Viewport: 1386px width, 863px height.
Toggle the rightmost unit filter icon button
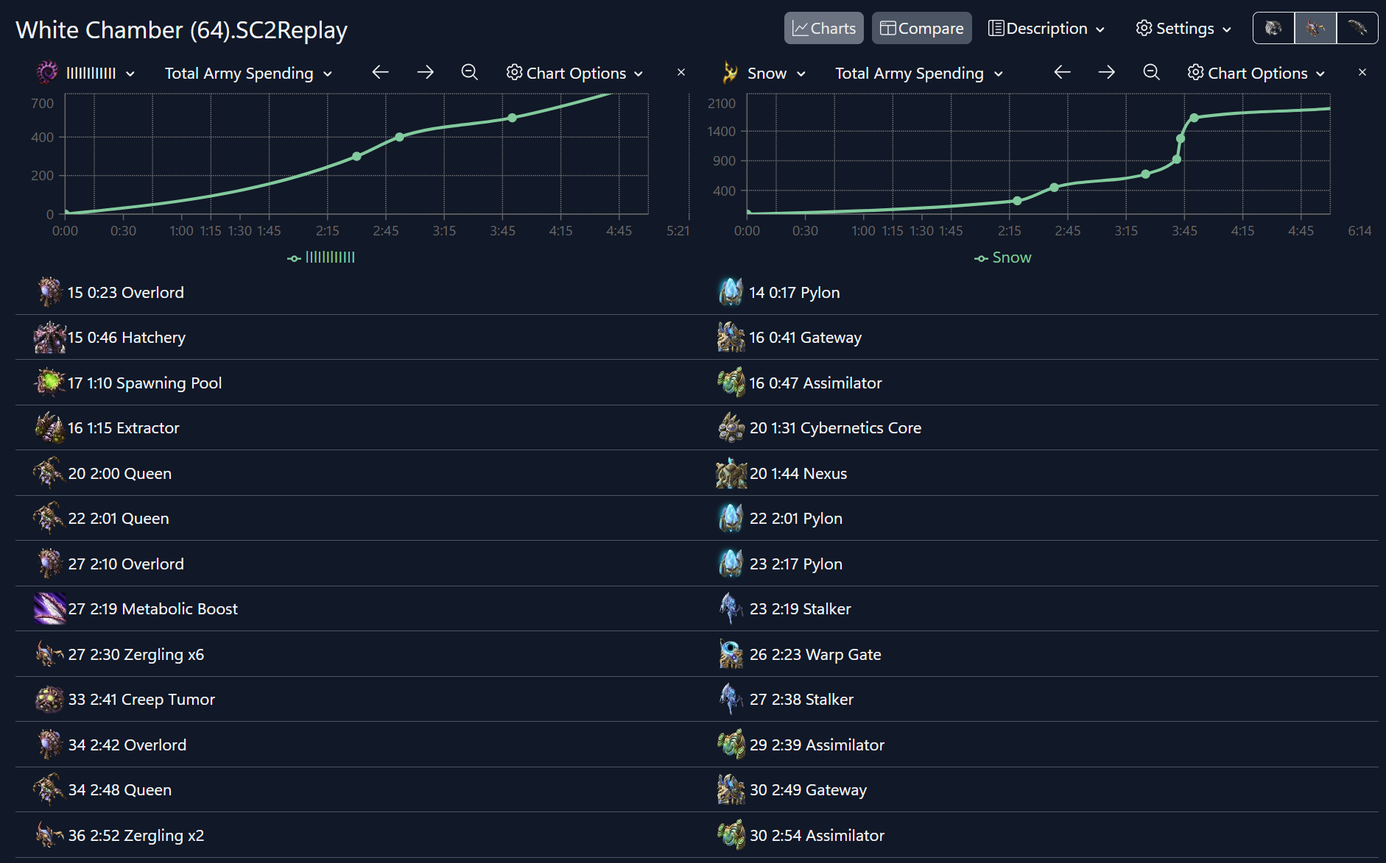[x=1357, y=28]
